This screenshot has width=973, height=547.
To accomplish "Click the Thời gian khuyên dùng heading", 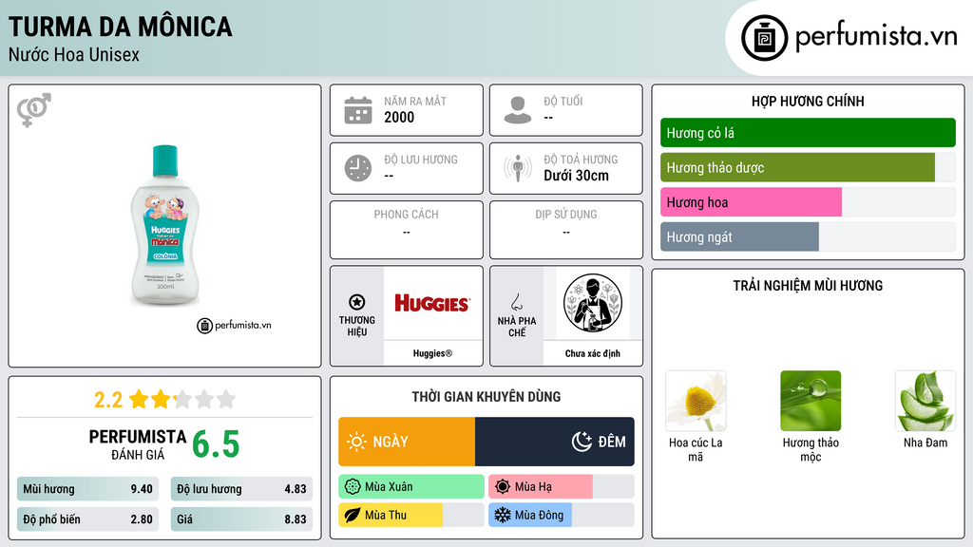I will coord(486,397).
